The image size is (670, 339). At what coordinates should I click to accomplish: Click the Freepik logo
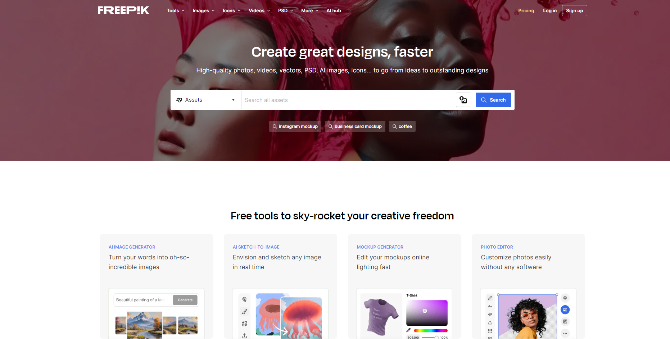pyautogui.click(x=123, y=10)
